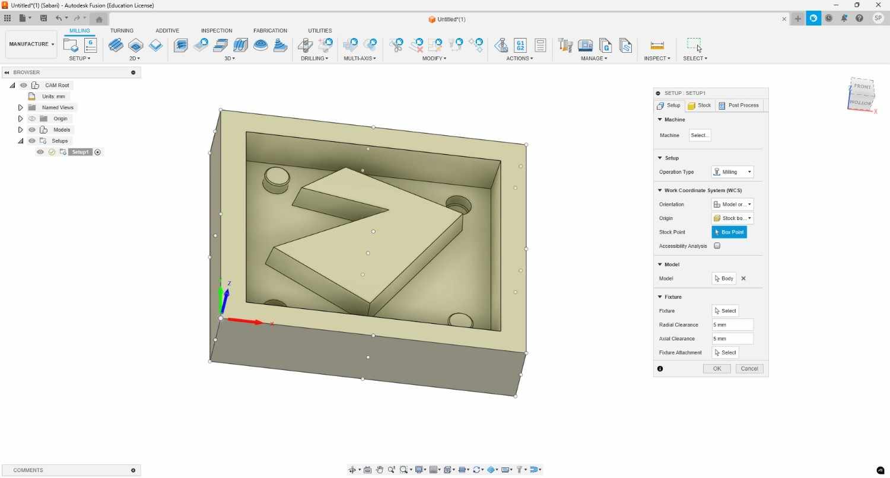Open the WCS Orientation dropdown
Image resolution: width=890 pixels, height=478 pixels.
(733, 205)
